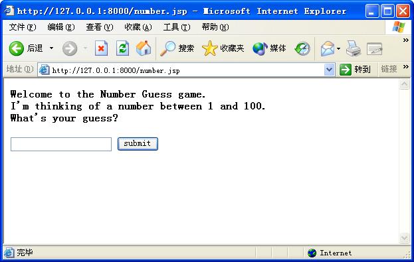Image resolution: width=414 pixels, height=262 pixels.
Task: Open the Favorites star icon
Action: click(x=209, y=48)
